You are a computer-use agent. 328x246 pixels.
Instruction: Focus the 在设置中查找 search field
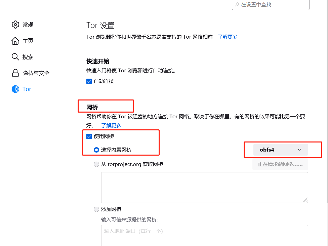click(272, 5)
